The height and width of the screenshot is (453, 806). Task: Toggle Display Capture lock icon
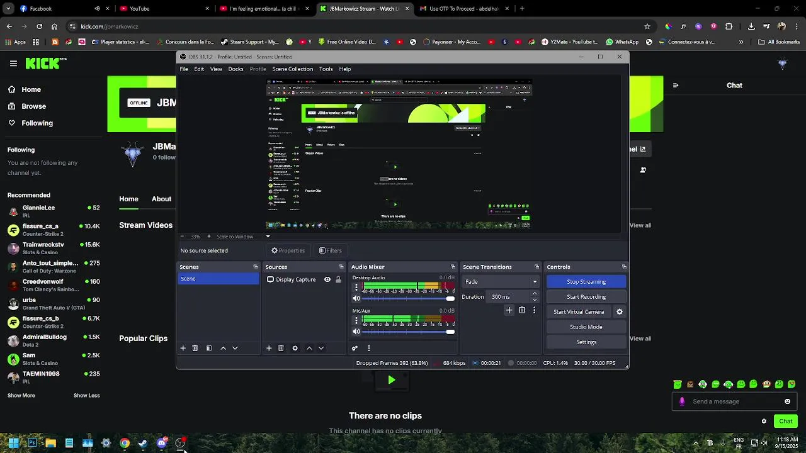coord(338,279)
